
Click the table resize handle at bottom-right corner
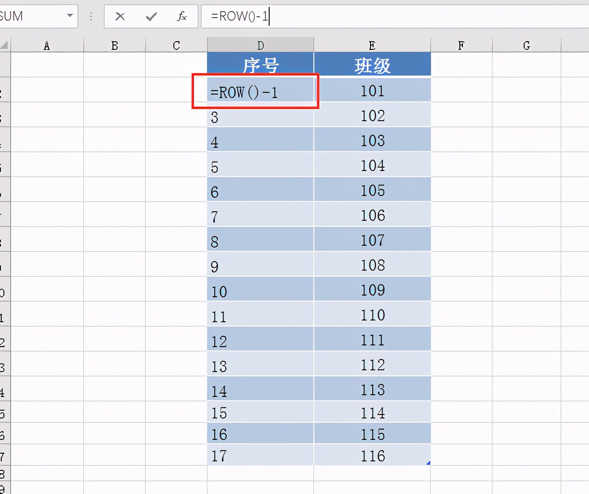(x=428, y=463)
